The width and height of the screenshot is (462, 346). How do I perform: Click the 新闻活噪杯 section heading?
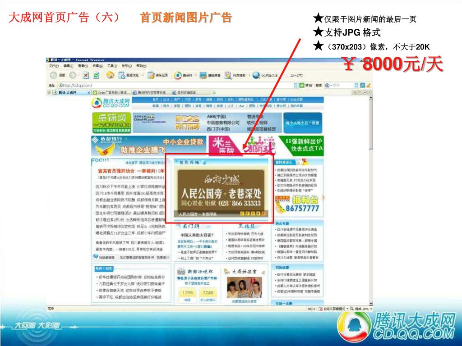pos(199,272)
